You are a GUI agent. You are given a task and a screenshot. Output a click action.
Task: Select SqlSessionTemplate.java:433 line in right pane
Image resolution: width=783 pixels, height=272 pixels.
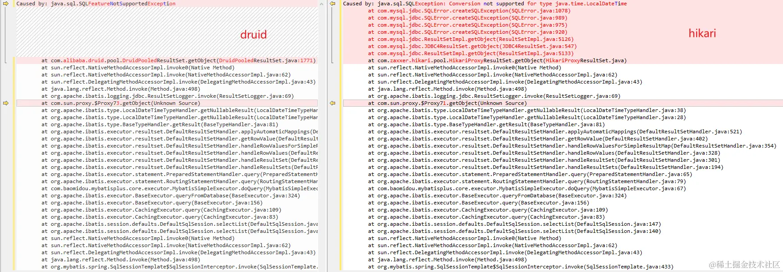[521, 267]
